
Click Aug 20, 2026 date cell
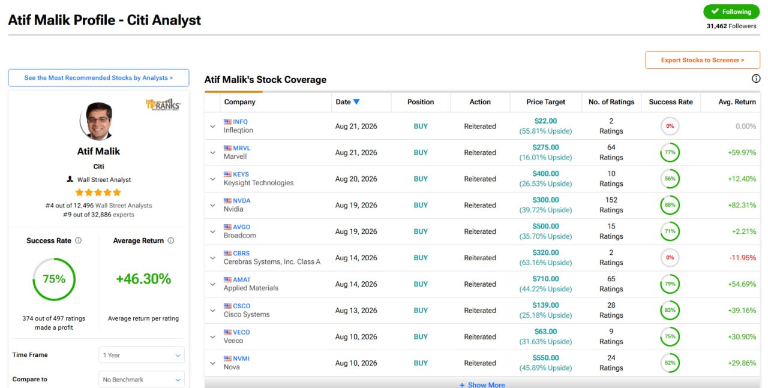tap(356, 179)
